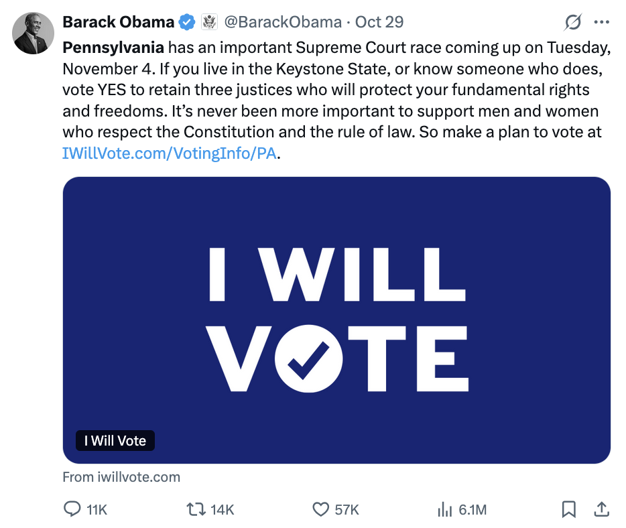Open post analytics via bar chart icon
The width and height of the screenshot is (626, 528).
click(x=444, y=510)
